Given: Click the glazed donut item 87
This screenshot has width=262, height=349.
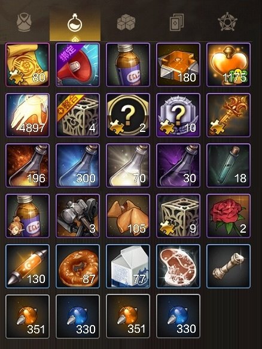Looking at the screenshot, I should 78,266.
